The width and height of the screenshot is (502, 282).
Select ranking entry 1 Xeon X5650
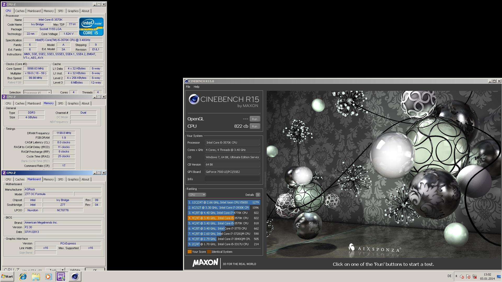(224, 202)
